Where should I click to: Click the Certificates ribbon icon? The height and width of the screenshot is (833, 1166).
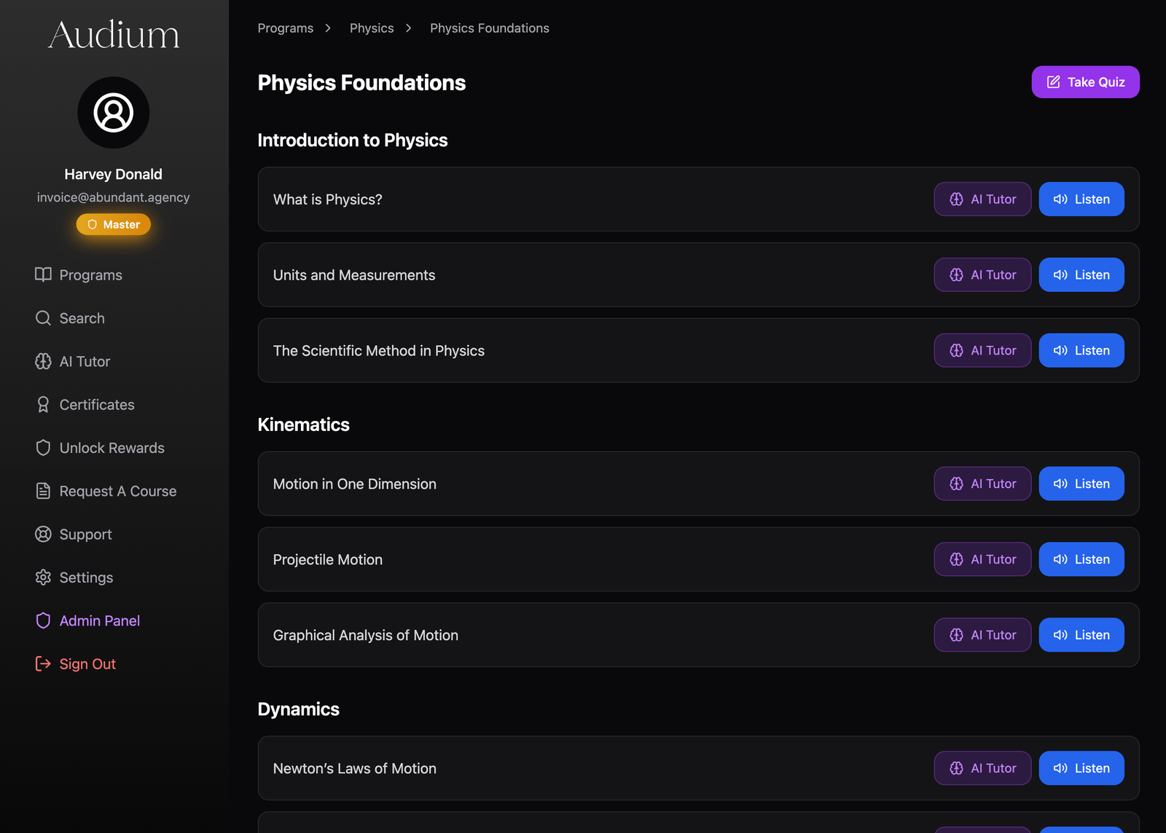click(x=43, y=405)
